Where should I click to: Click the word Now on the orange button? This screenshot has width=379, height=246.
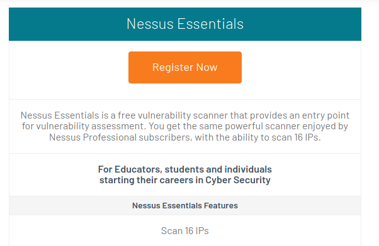point(207,68)
